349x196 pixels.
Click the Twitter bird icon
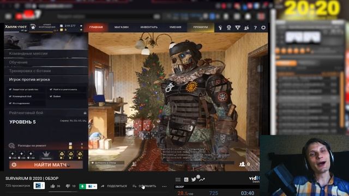(194, 179)
